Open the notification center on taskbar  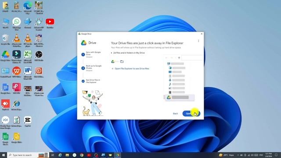[x=276, y=155]
